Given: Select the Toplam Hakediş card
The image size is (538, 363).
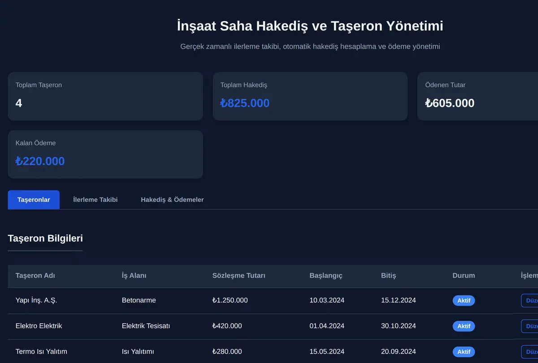Looking at the screenshot, I should click(310, 96).
